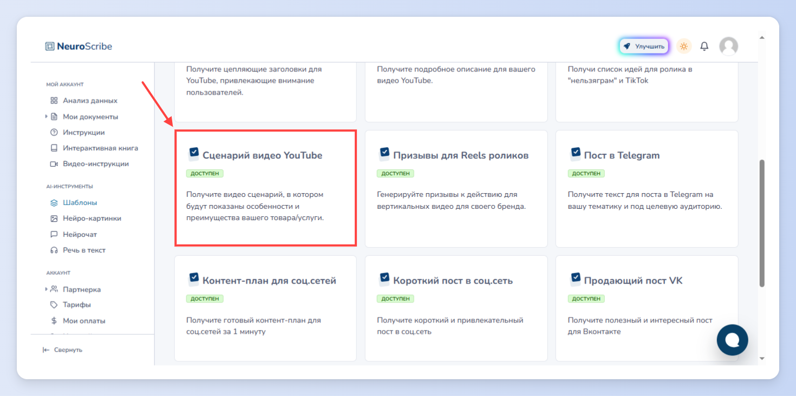This screenshot has height=396, width=796.
Task: Open Нейро-картинки in the sidebar
Action: (x=92, y=219)
